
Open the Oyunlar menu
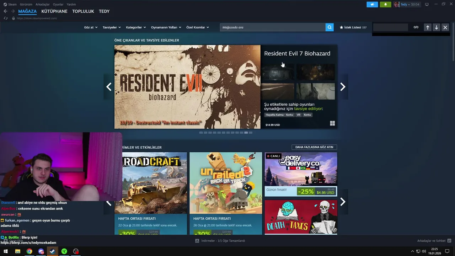tap(58, 4)
